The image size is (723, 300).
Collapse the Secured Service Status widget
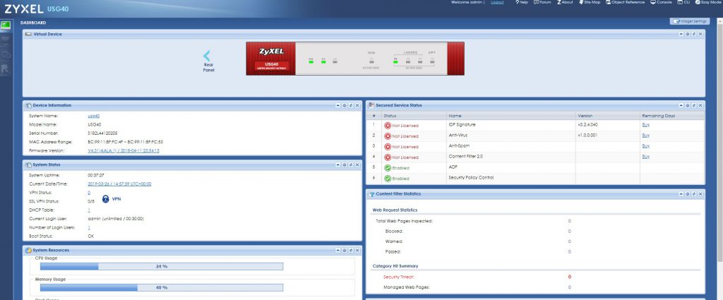tap(681, 106)
